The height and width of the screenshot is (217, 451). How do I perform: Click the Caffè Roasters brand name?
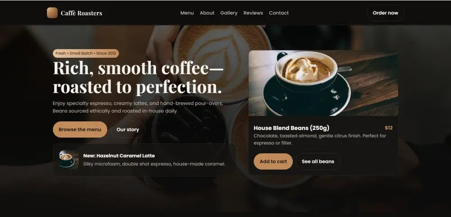81,13
